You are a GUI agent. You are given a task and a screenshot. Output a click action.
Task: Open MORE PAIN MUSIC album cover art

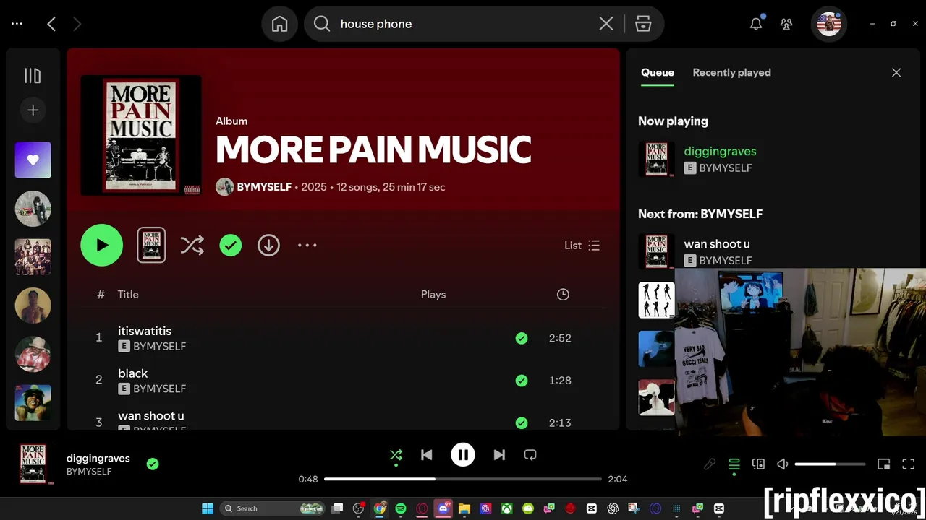pyautogui.click(x=141, y=135)
